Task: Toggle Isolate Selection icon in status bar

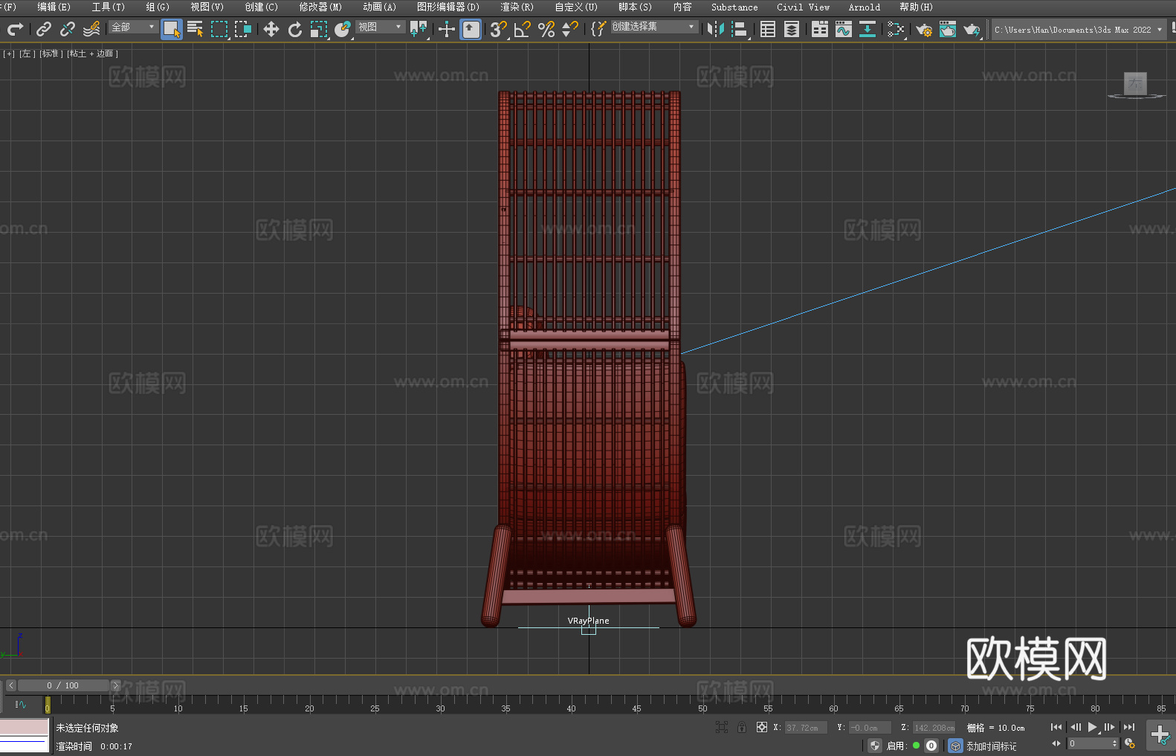Action: (721, 727)
